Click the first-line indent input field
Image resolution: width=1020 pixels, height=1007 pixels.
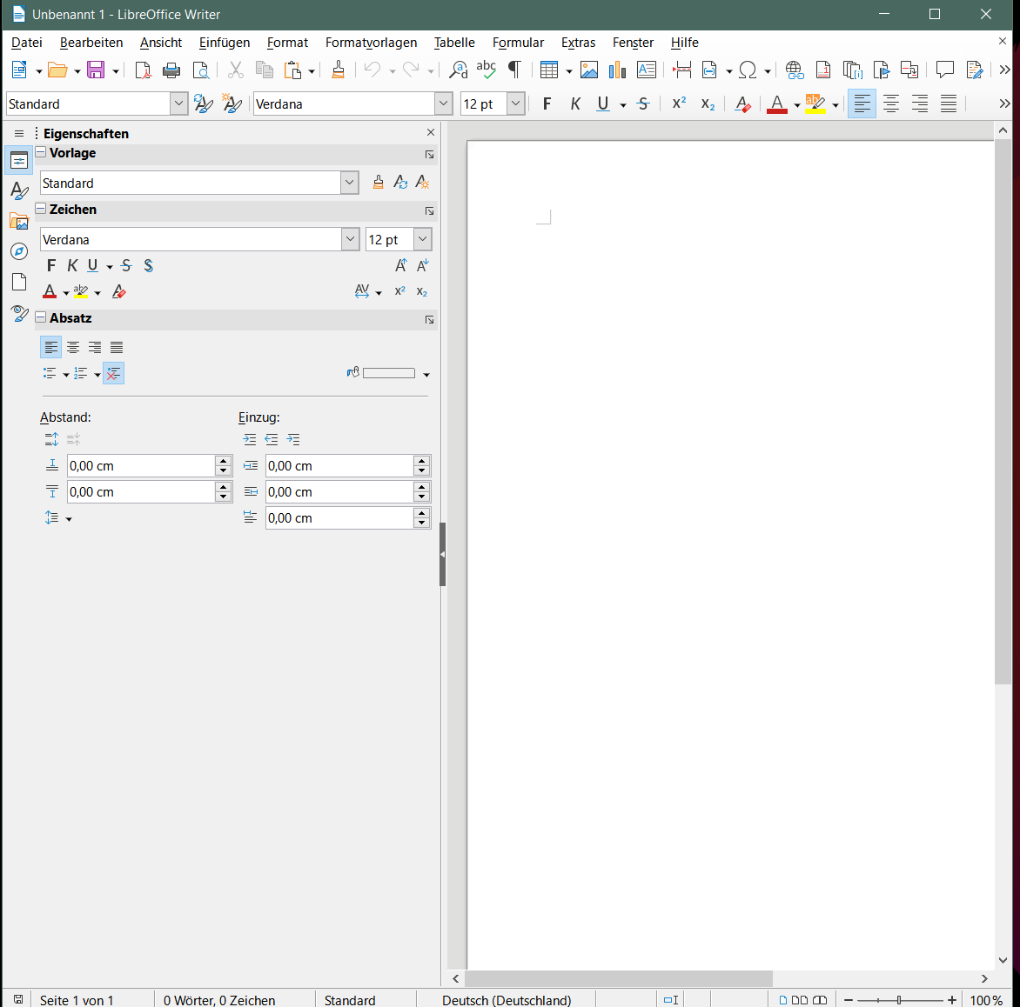339,518
